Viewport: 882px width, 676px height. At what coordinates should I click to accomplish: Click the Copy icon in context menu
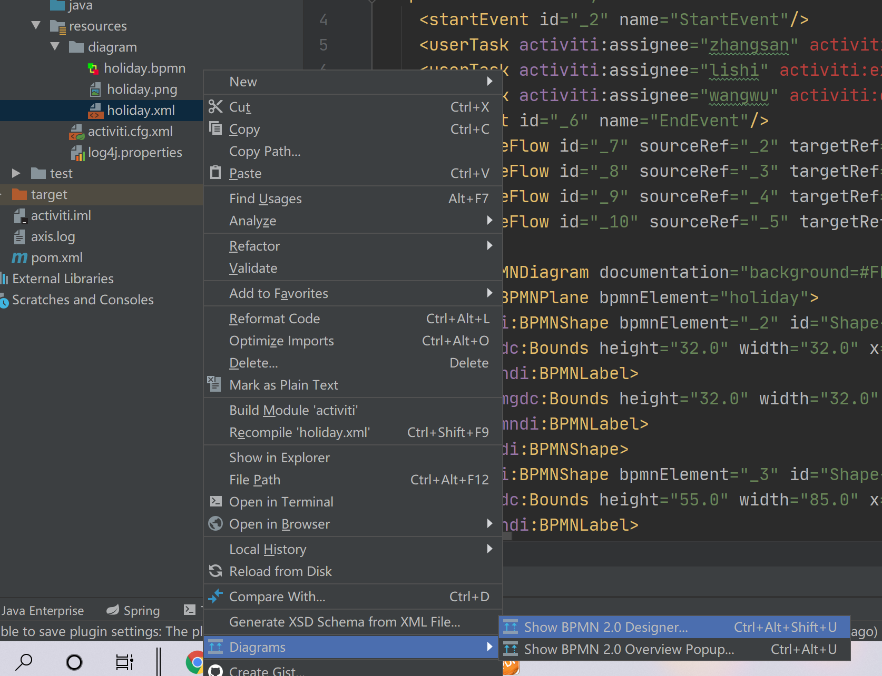pyautogui.click(x=215, y=128)
